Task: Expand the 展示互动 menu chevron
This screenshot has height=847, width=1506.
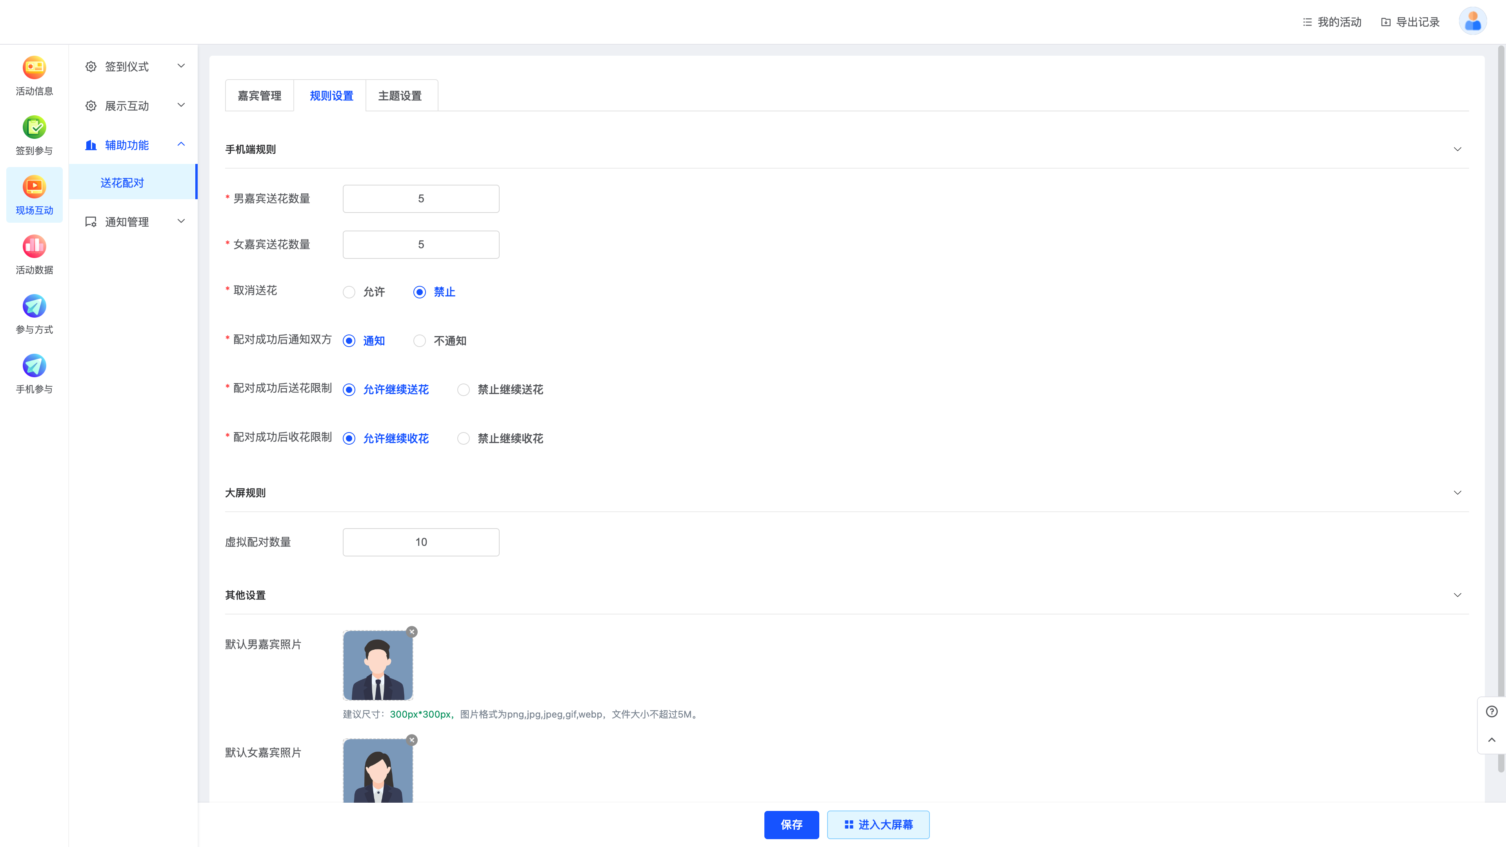Action: click(181, 105)
